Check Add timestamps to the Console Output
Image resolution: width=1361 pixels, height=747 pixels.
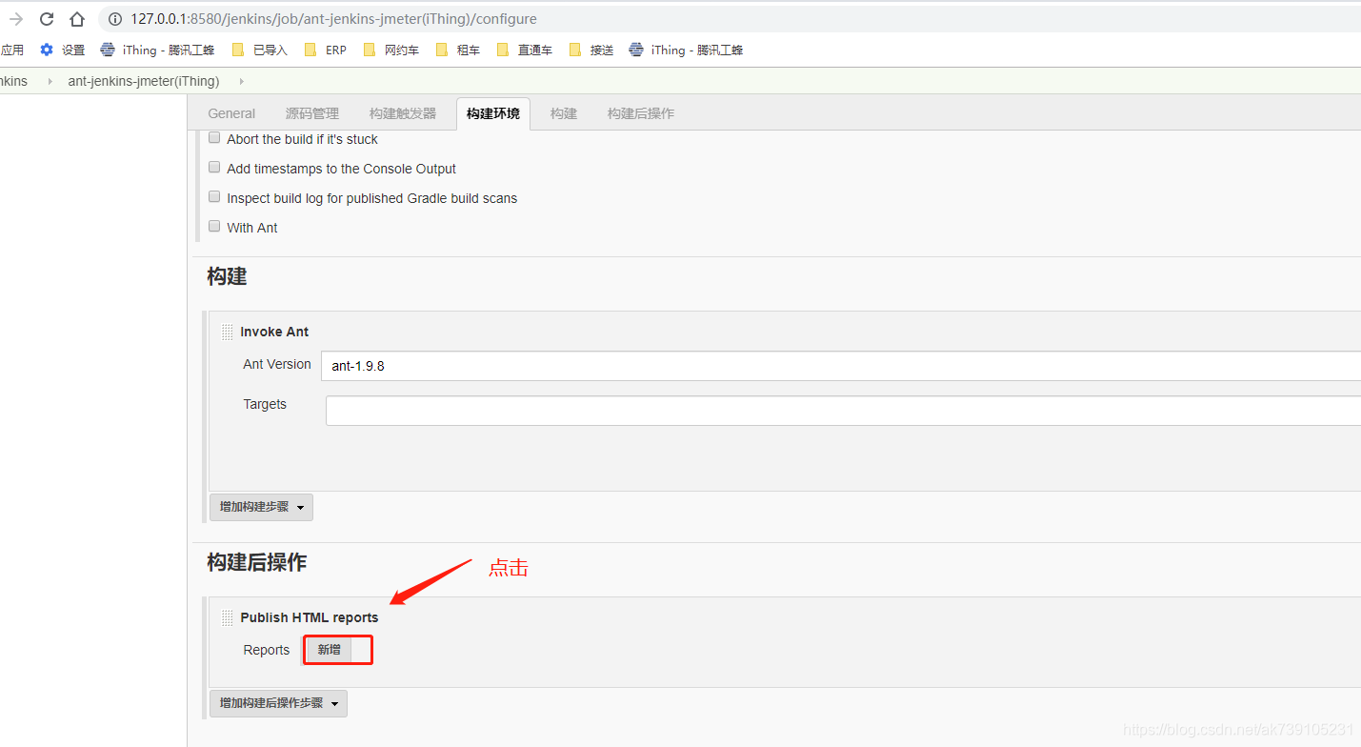[214, 168]
